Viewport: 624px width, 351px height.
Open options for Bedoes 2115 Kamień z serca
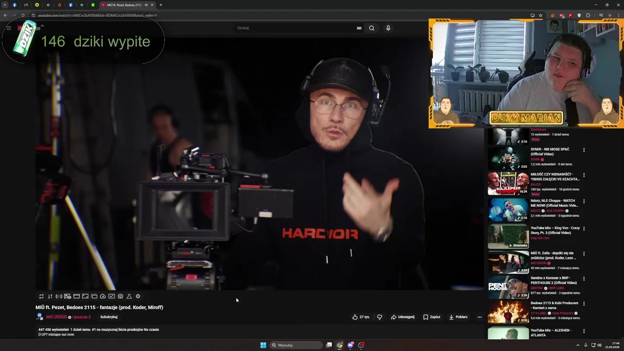[584, 304]
